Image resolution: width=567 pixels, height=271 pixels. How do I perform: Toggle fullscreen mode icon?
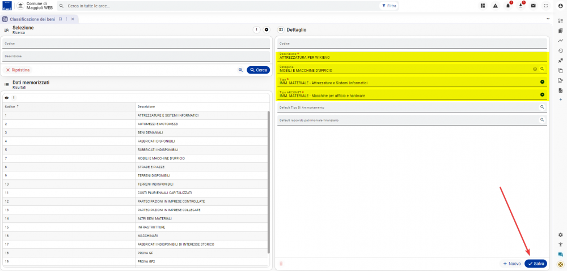pyautogui.click(x=546, y=6)
